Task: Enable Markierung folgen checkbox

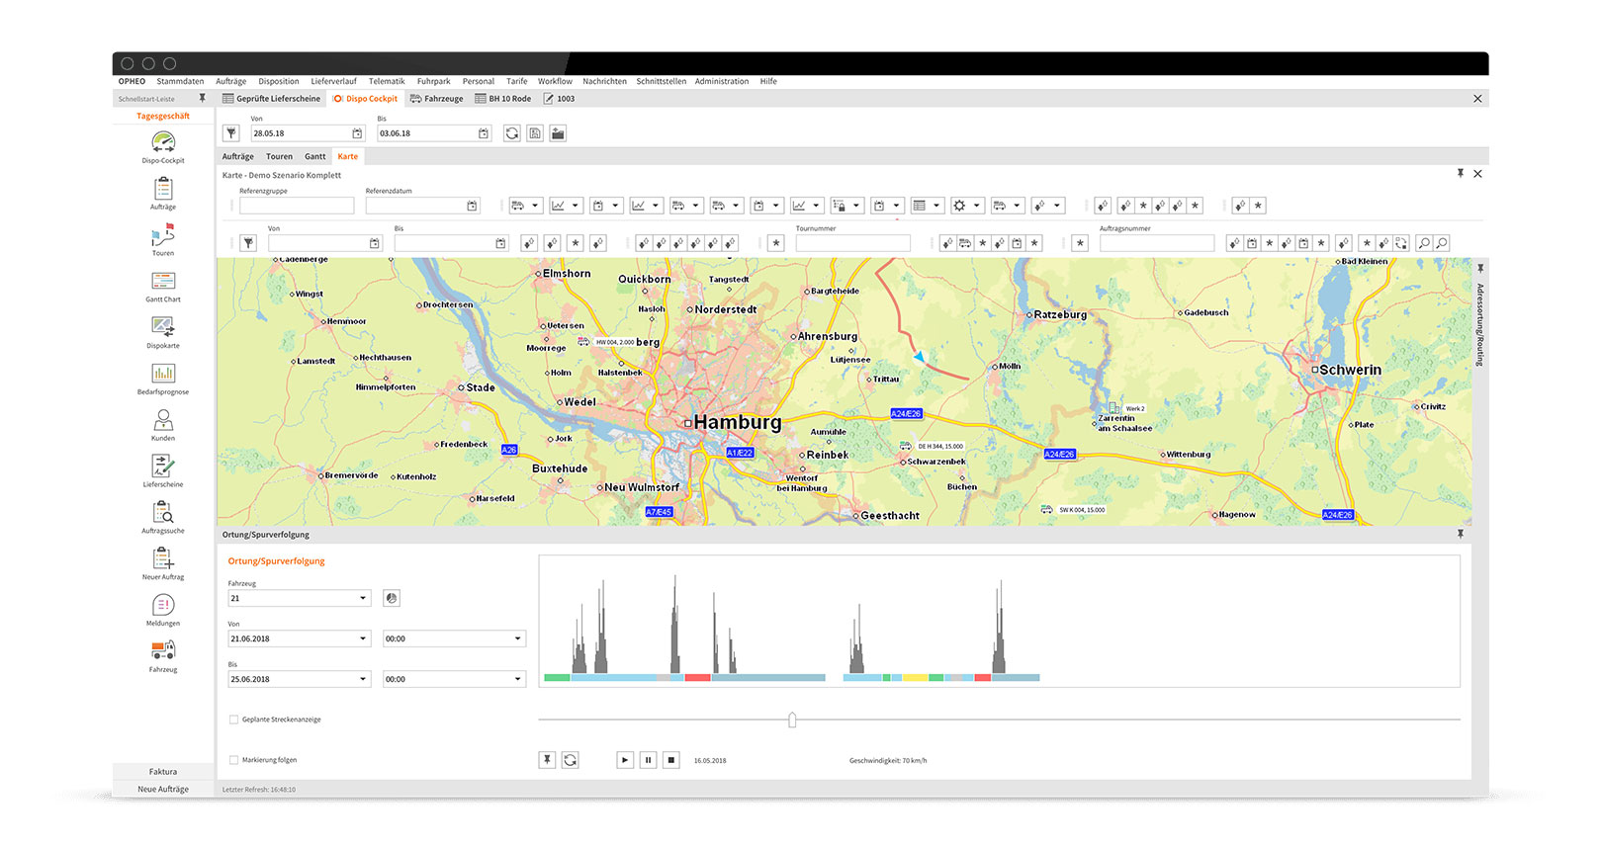Action: click(233, 760)
